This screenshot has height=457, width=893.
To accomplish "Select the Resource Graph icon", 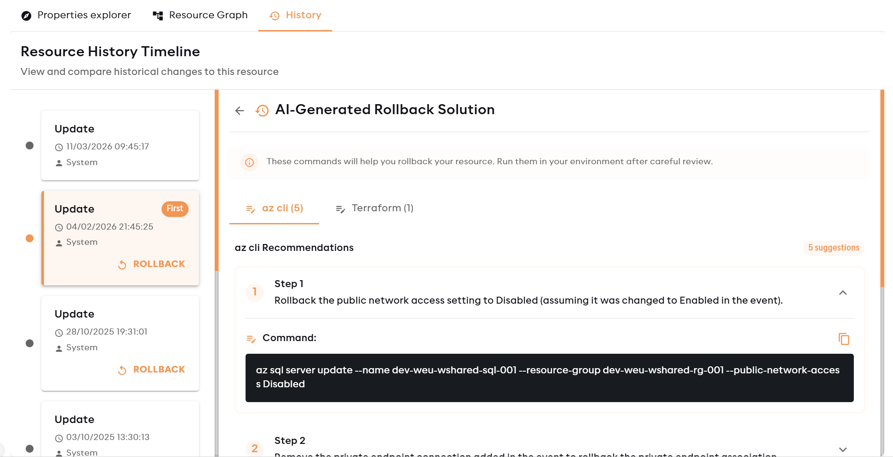I will tap(158, 15).
